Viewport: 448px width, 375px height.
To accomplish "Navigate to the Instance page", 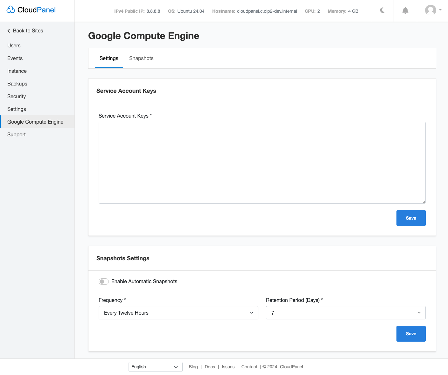I will click(17, 71).
